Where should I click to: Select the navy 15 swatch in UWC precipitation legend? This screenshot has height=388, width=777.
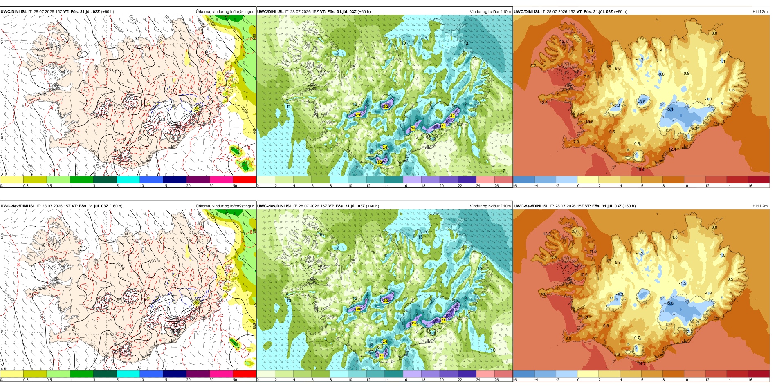[x=175, y=179]
